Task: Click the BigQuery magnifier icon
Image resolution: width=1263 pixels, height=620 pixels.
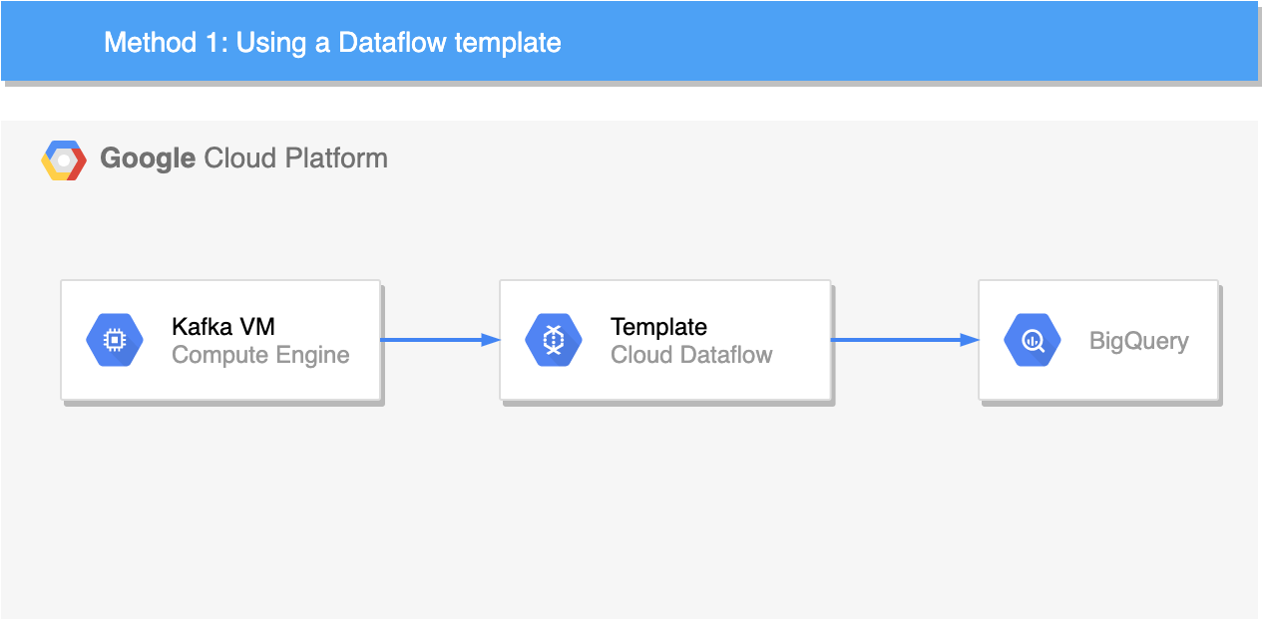Action: point(1033,341)
